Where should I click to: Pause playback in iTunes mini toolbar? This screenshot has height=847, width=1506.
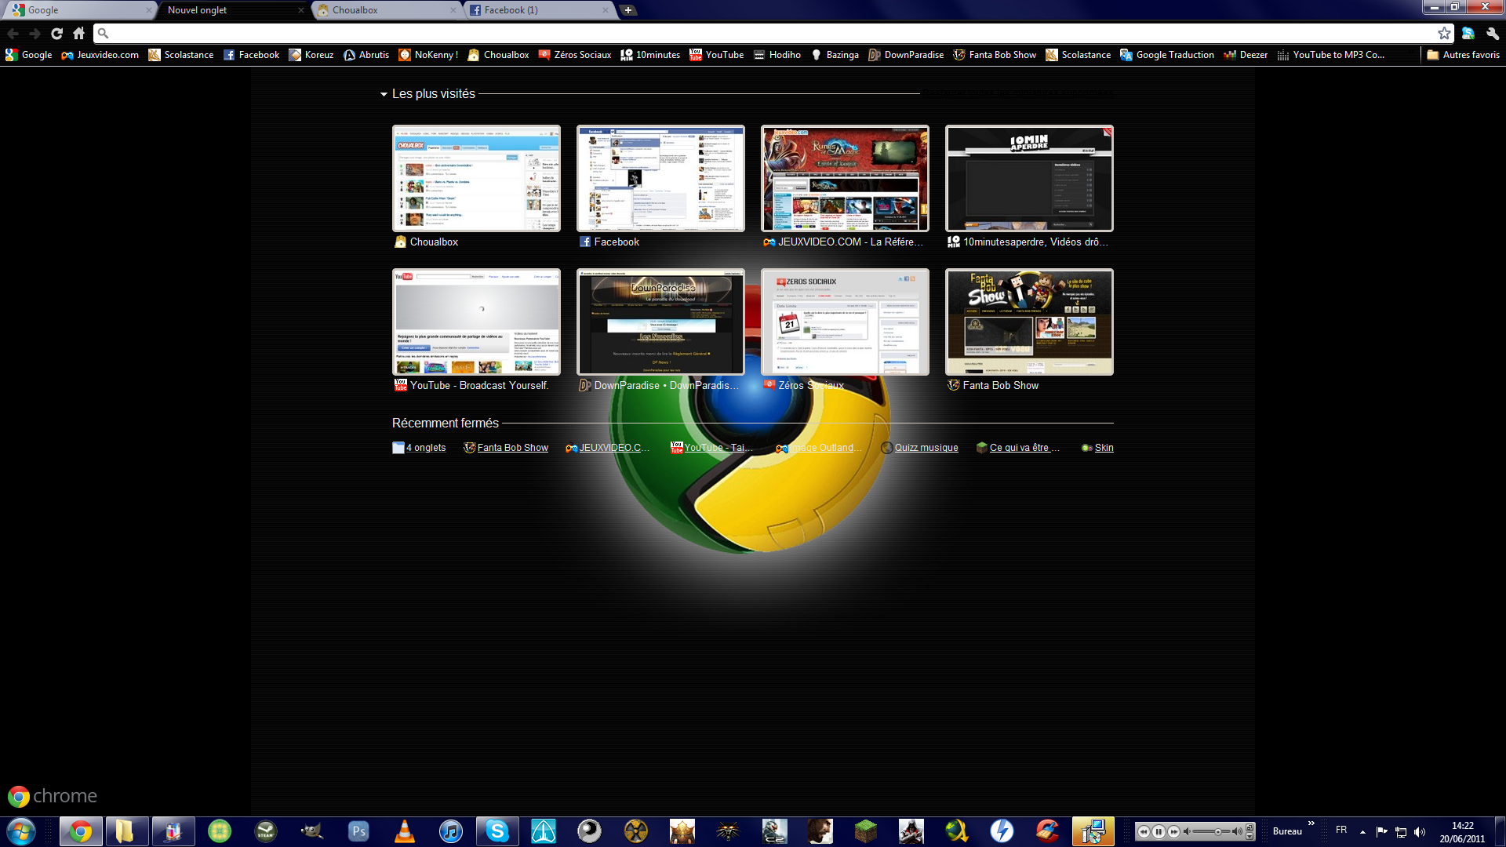pos(1159,831)
